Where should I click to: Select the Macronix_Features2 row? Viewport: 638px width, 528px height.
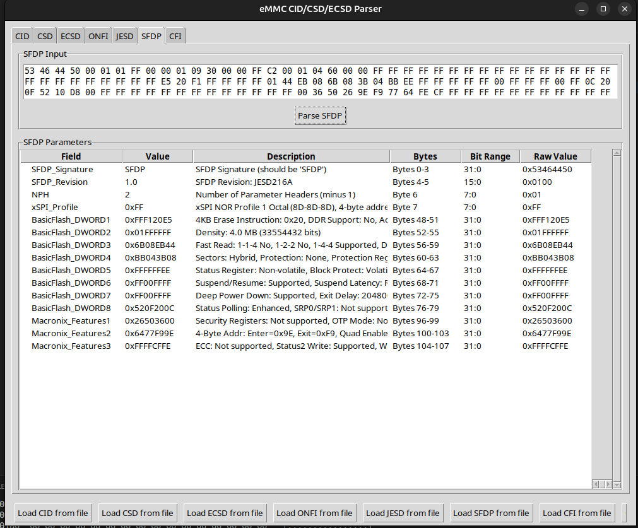pyautogui.click(x=305, y=333)
